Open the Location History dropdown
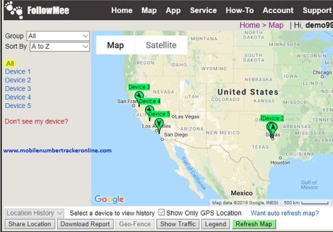The width and height of the screenshot is (333, 232). [35, 213]
